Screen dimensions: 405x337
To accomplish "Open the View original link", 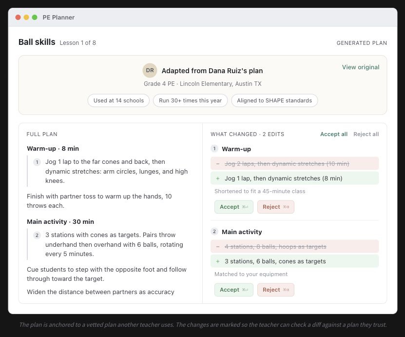I will click(361, 67).
